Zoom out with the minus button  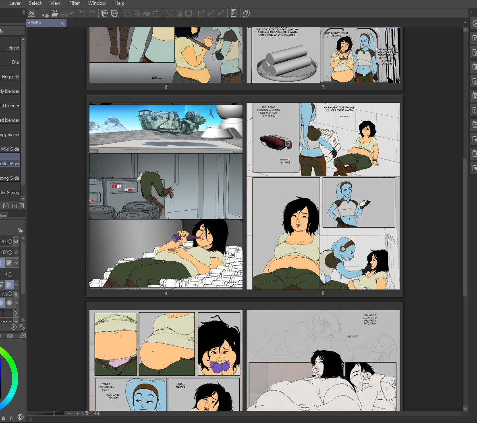(69, 414)
